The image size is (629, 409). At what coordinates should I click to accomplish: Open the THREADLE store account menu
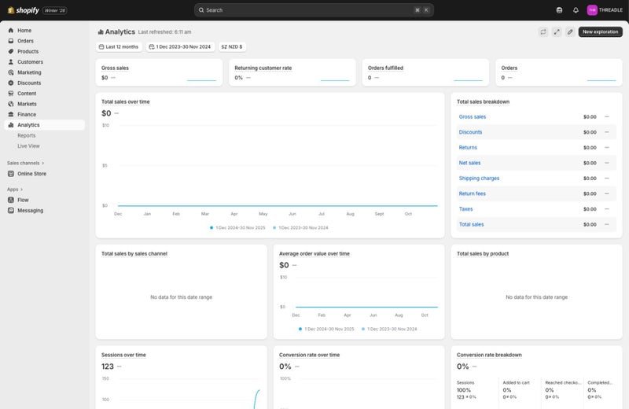(605, 10)
